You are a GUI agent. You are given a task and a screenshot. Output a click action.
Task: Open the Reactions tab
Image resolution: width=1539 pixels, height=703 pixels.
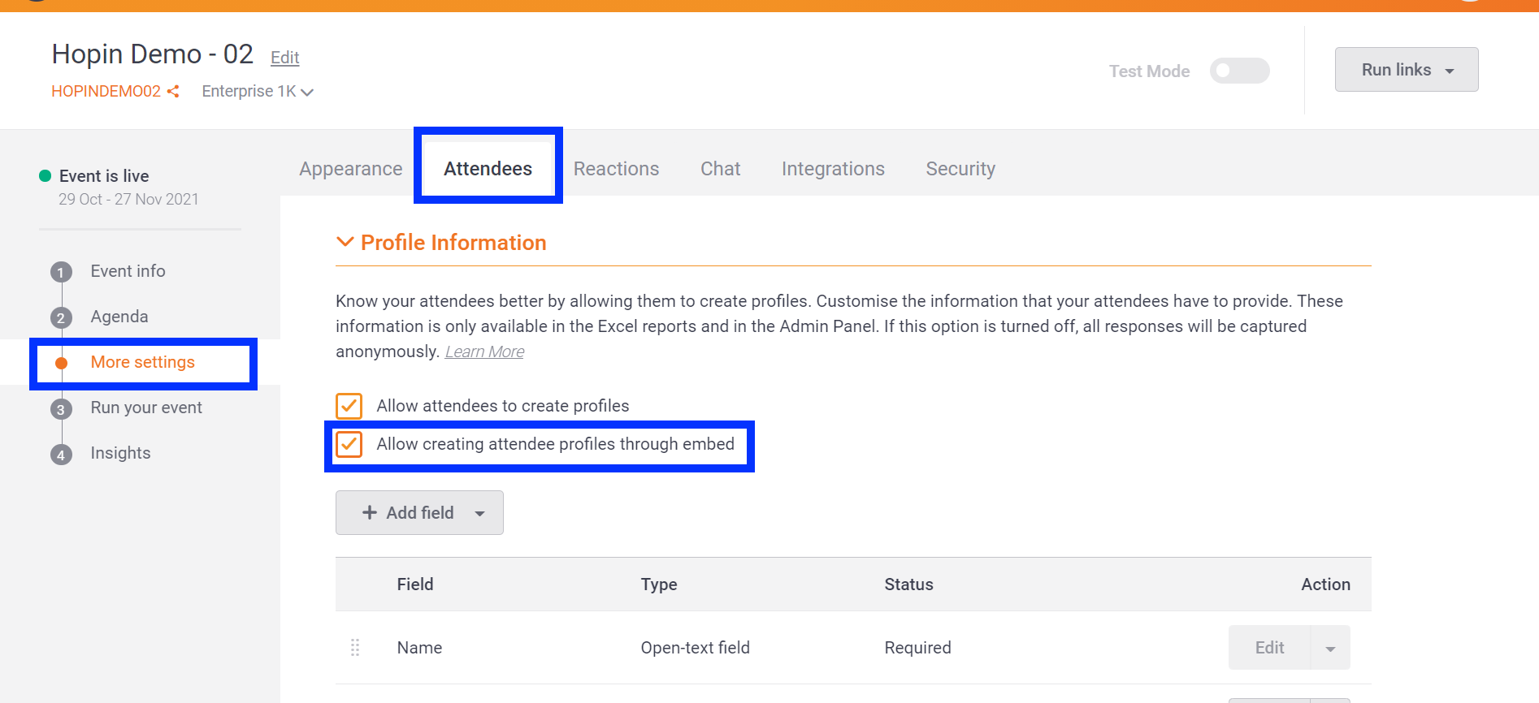pos(616,169)
